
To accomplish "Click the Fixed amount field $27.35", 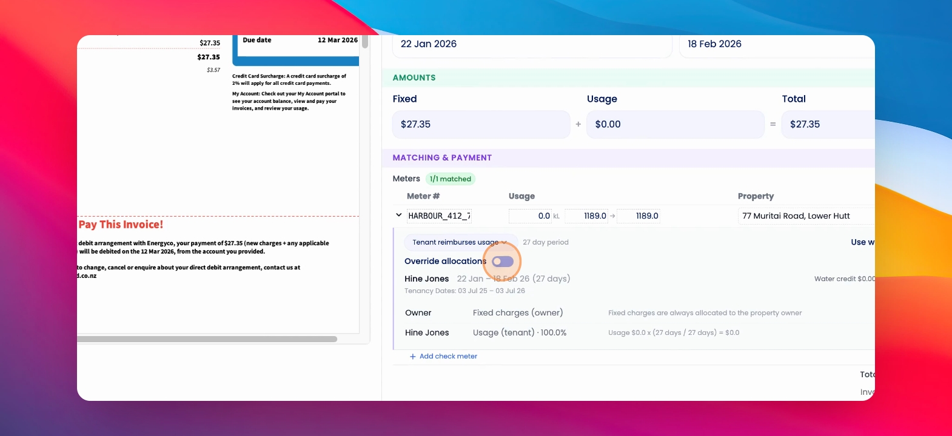I will pyautogui.click(x=481, y=124).
